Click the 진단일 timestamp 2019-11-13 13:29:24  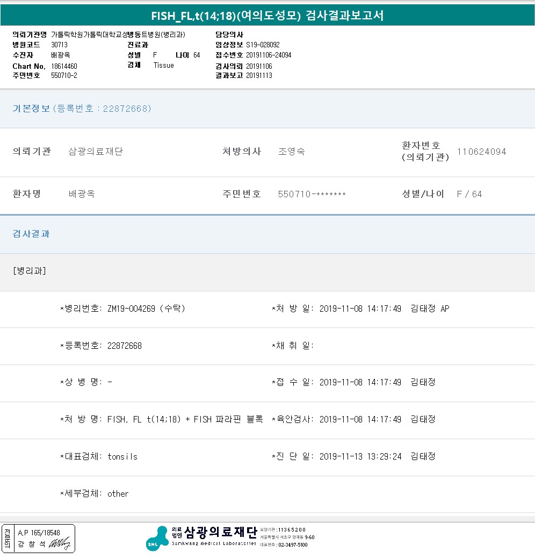360,456
